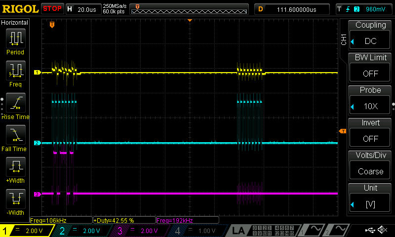Click the orange T trigger position marker in grid
This screenshot has height=237, width=395.
click(x=52, y=25)
